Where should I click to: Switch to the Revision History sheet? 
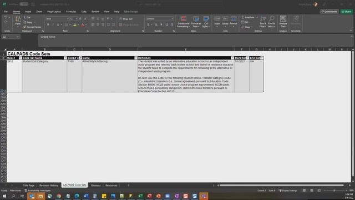(49, 185)
